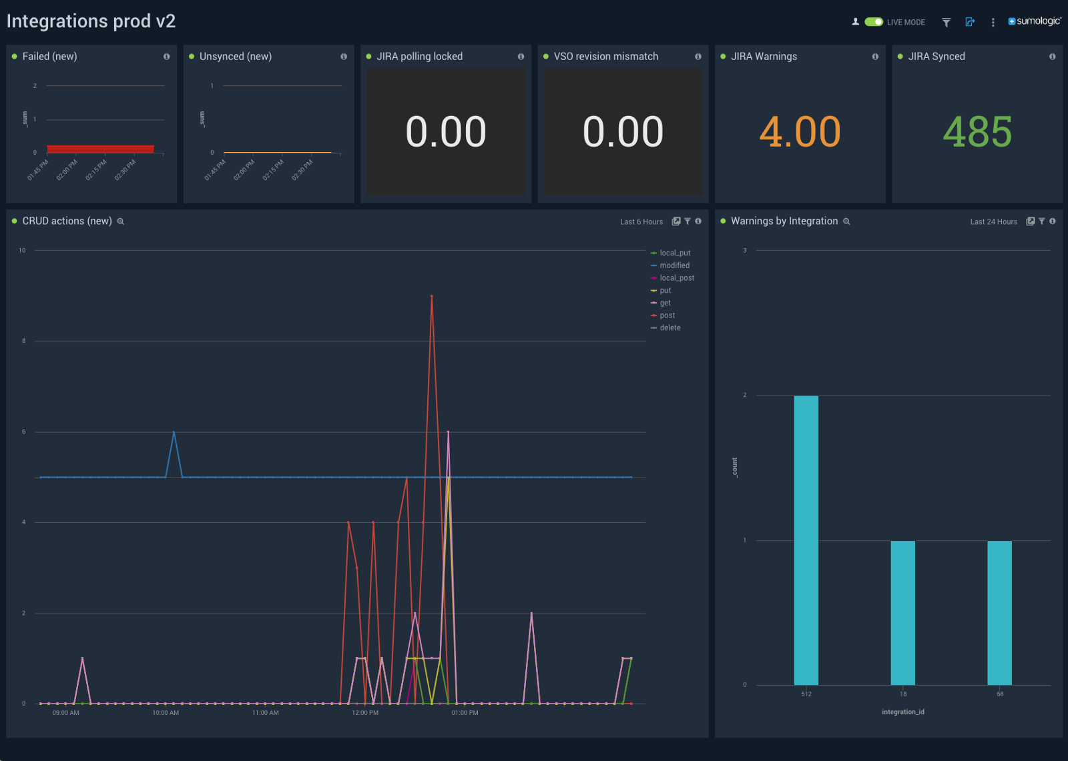Viewport: 1068px width, 761px height.
Task: Click the post series peak at 9
Action: point(432,296)
